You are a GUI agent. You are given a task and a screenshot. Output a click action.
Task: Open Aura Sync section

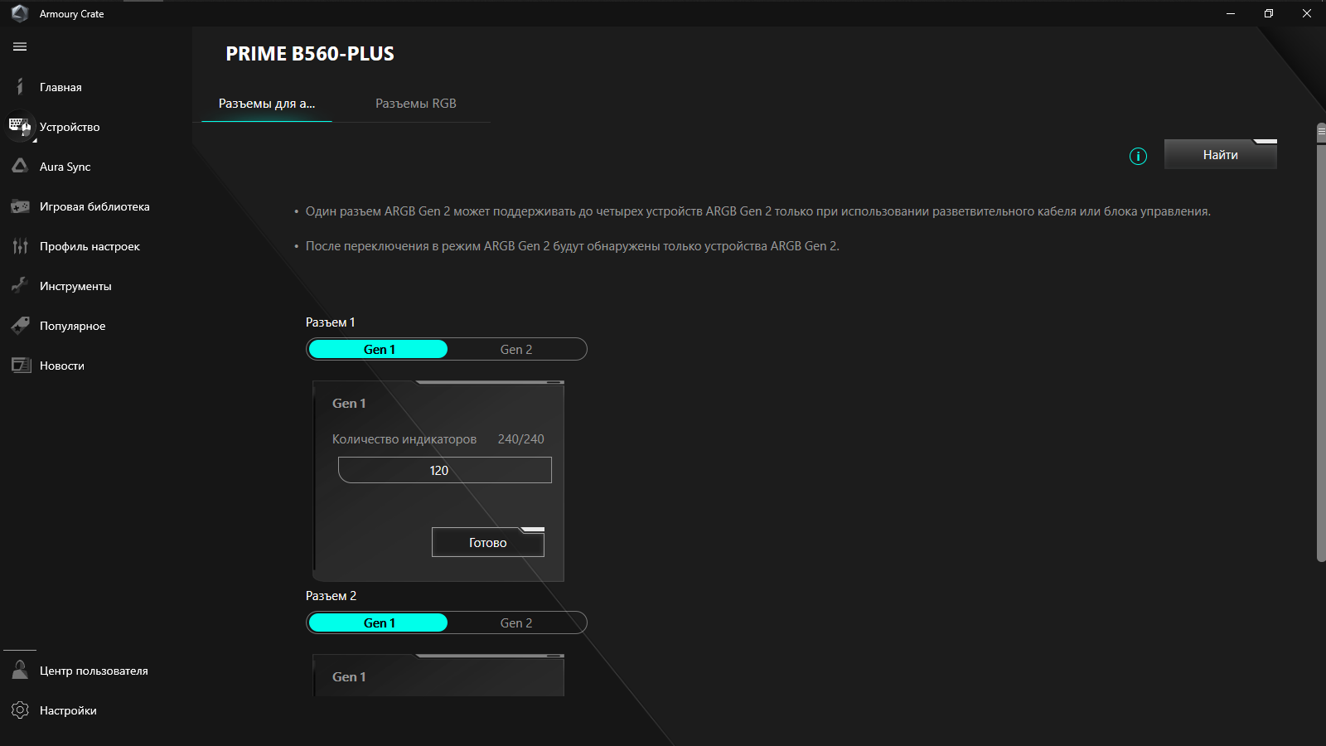[65, 167]
